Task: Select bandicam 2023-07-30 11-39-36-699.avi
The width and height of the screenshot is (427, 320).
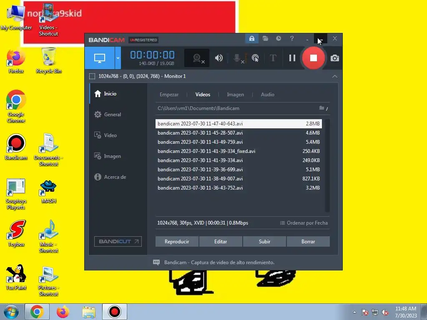Action: 239,170
